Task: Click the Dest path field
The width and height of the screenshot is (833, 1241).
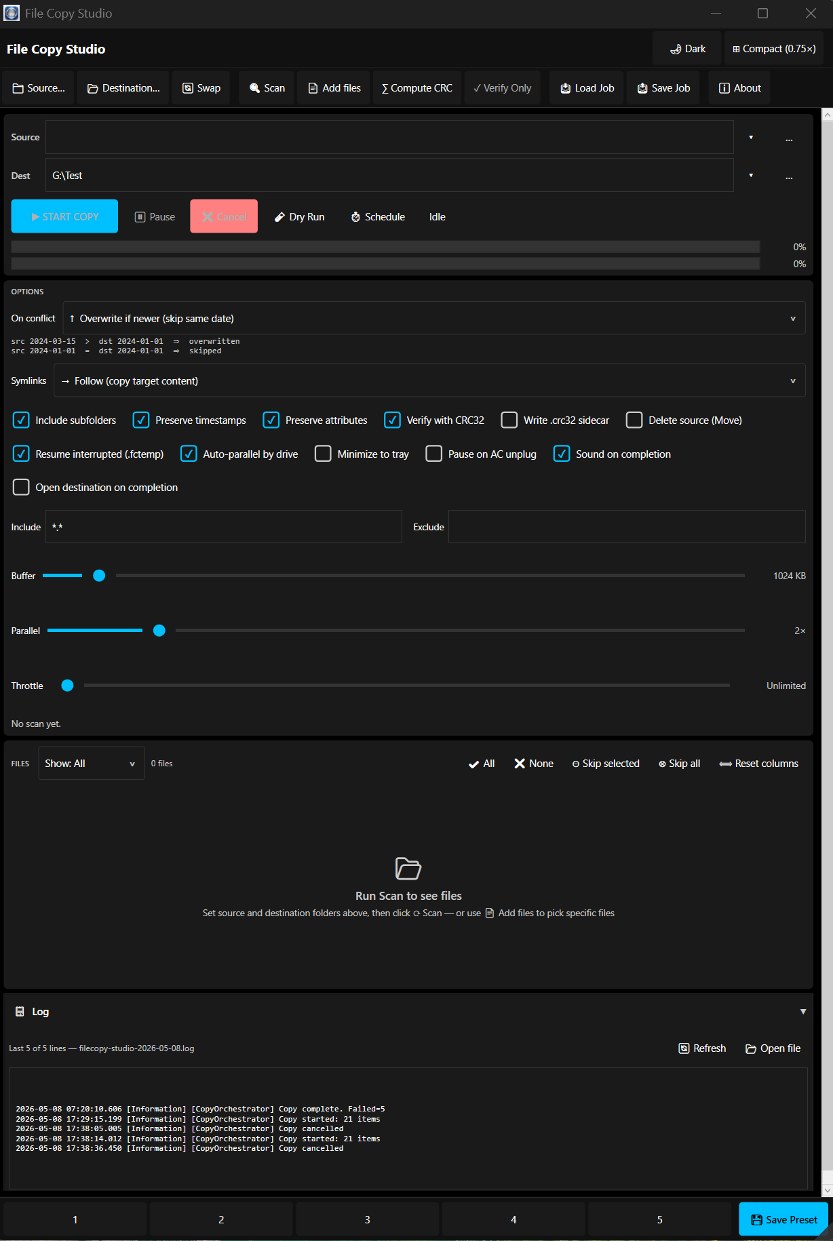Action: 389,176
